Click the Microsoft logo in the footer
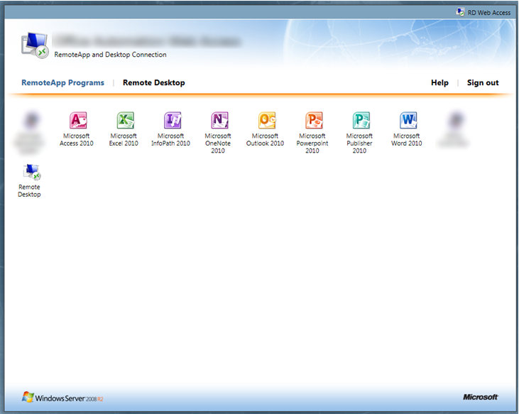 pos(480,397)
